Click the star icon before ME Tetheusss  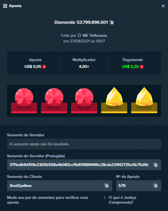pyautogui.click(x=79, y=35)
